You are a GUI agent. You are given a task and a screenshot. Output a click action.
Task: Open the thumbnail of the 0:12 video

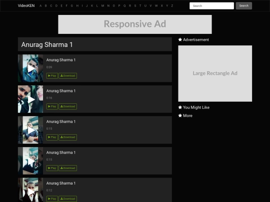point(30,190)
